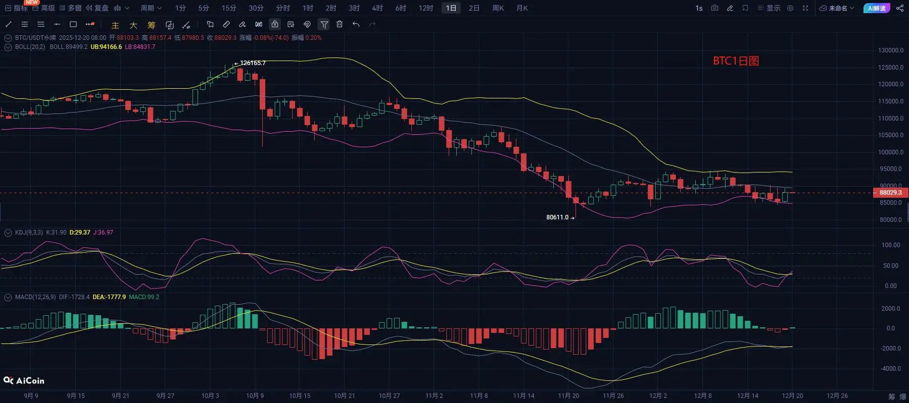Open the AI解读 analysis button
The width and height of the screenshot is (909, 403).
(877, 8)
